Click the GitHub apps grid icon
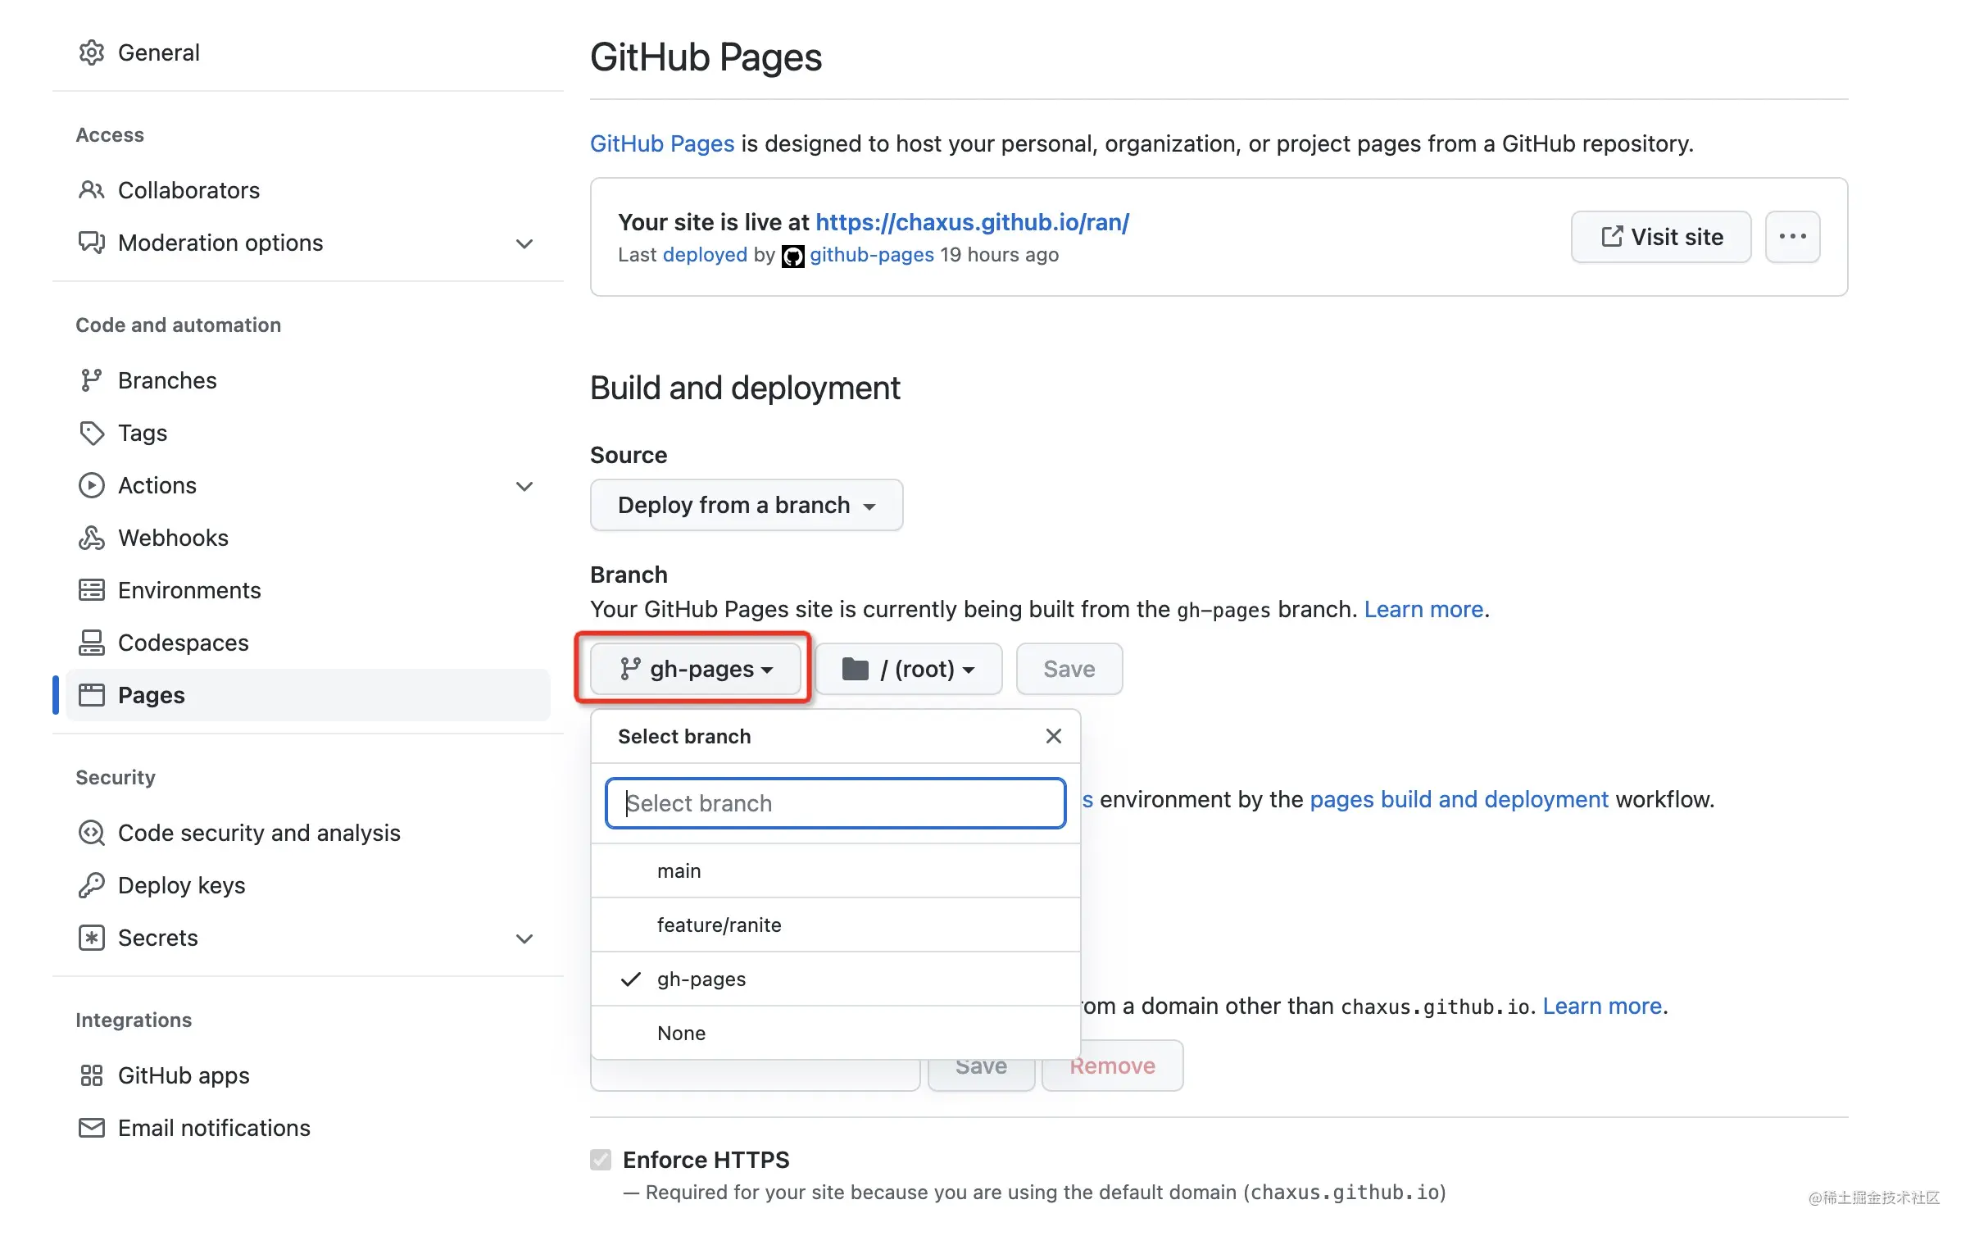Image resolution: width=1970 pixels, height=1236 pixels. [x=91, y=1075]
